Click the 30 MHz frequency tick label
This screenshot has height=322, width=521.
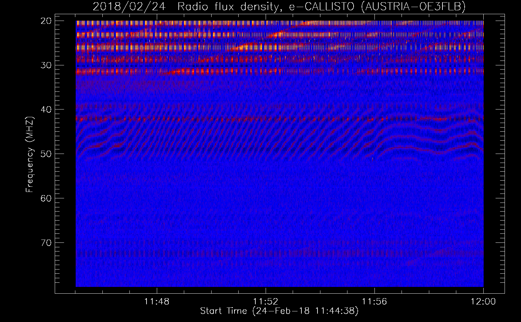[46, 65]
